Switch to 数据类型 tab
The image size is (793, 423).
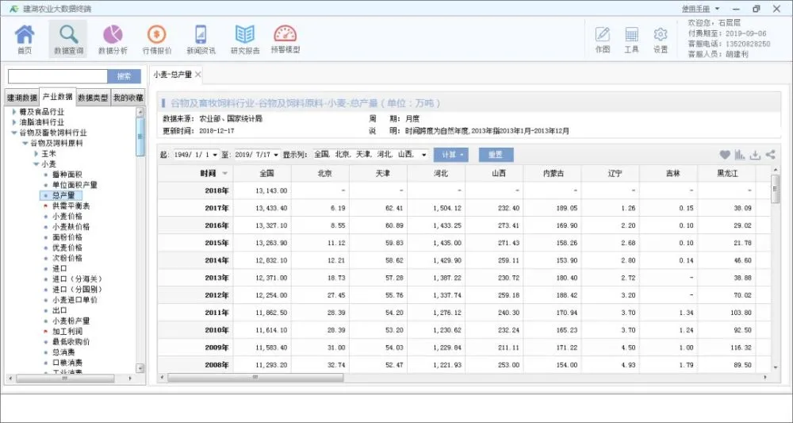coord(93,98)
